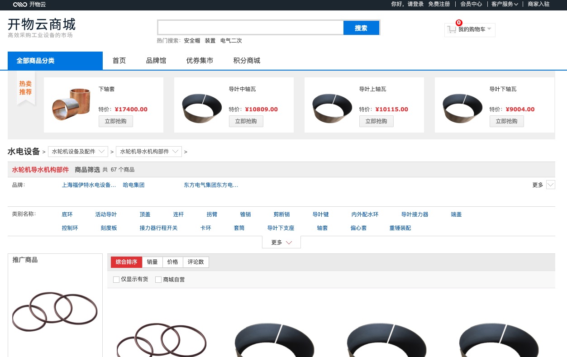This screenshot has height=357, width=567.
Task: Sort products by 评论数
Action: coord(196,262)
